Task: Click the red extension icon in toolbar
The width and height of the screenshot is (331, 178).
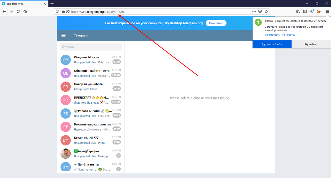Action: 319,11
